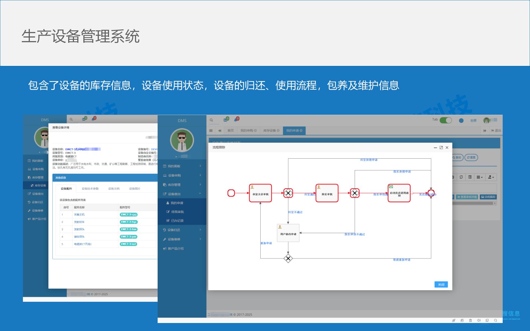Click the blue theme color circle
The height and width of the screenshot is (331, 530).
[x=461, y=121]
